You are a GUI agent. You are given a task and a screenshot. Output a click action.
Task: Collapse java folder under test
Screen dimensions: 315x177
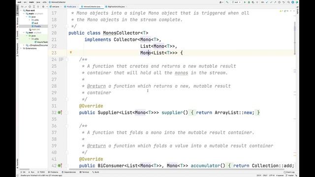click(x=27, y=36)
